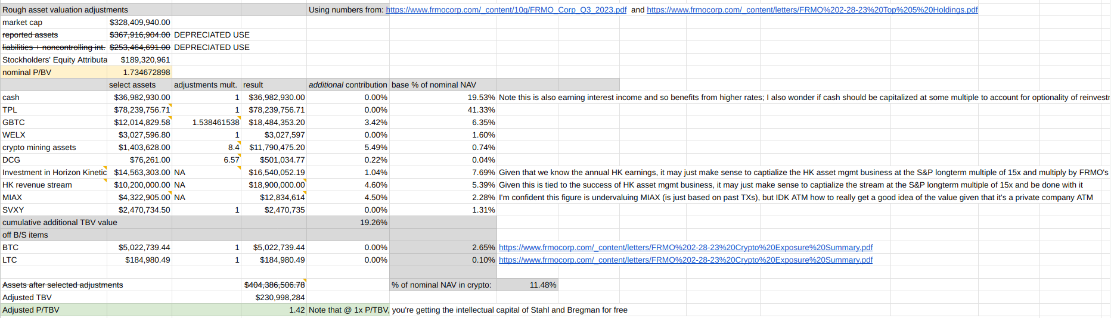Select the $18,900,000.00 HK revenue result

(274, 185)
